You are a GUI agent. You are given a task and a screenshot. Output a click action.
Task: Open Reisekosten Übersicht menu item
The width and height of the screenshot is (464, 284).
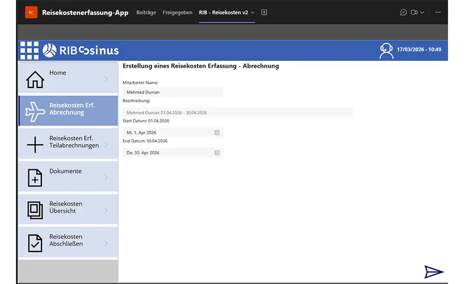pyautogui.click(x=68, y=209)
